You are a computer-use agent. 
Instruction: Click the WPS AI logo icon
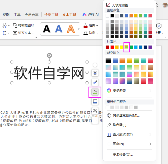[85, 14]
